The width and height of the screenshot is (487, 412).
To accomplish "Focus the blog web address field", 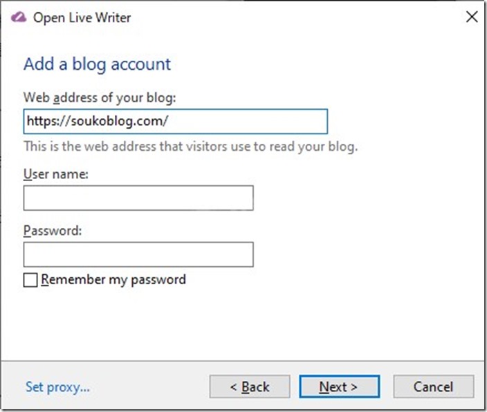I will point(176,122).
